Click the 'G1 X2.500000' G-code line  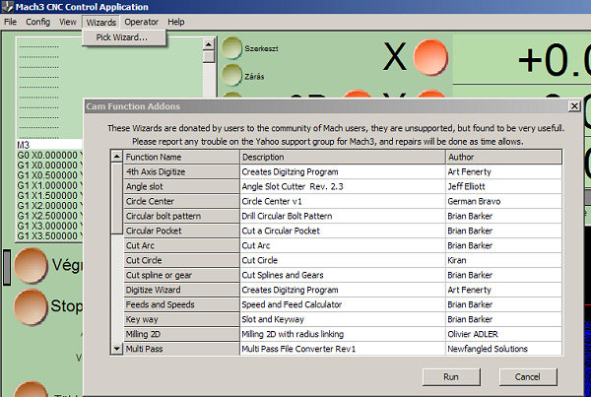pos(49,216)
